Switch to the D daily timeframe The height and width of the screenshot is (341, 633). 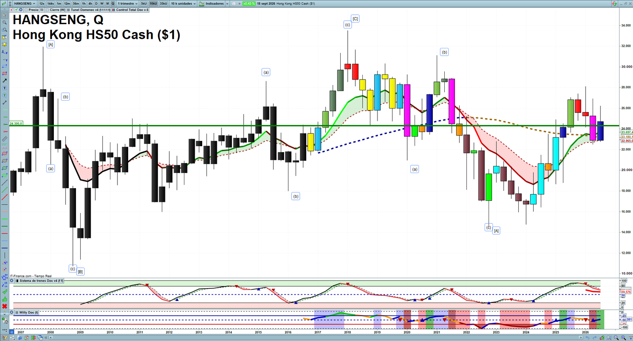click(x=96, y=4)
